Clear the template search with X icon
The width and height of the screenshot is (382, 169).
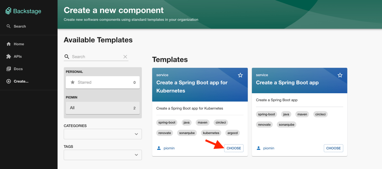pos(125,57)
